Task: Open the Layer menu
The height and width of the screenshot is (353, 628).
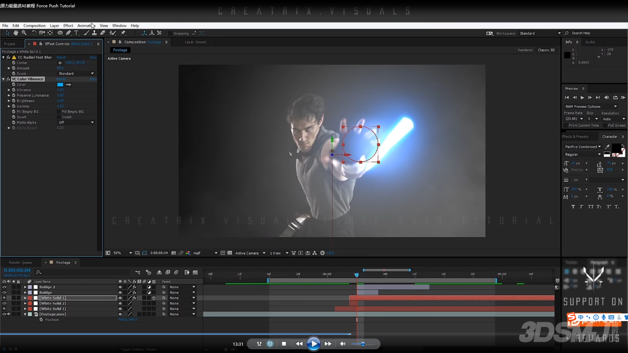Action: [55, 26]
